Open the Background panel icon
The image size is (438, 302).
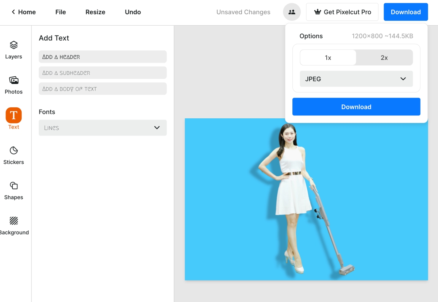tap(14, 221)
